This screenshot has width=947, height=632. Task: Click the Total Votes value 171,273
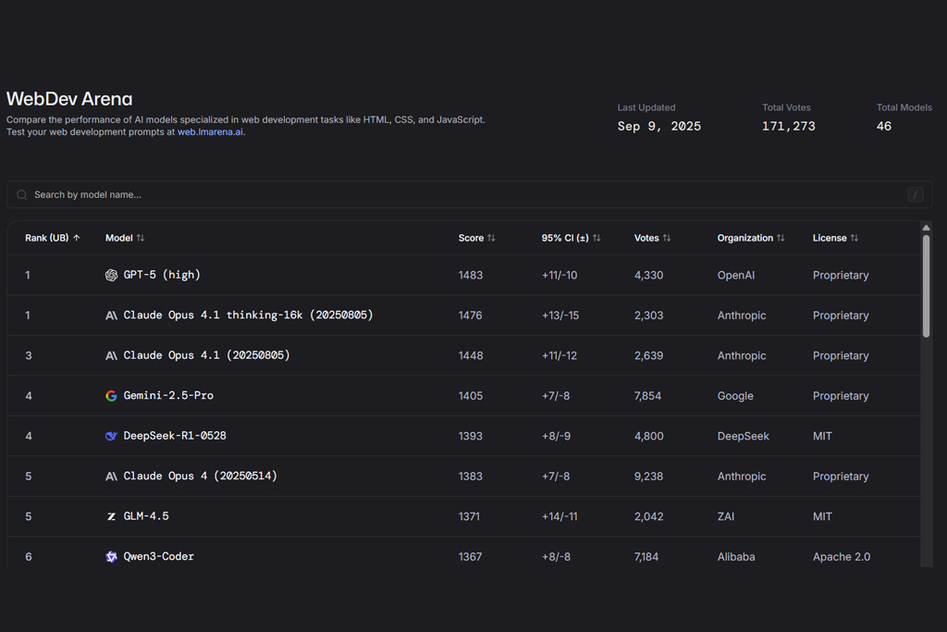(789, 126)
